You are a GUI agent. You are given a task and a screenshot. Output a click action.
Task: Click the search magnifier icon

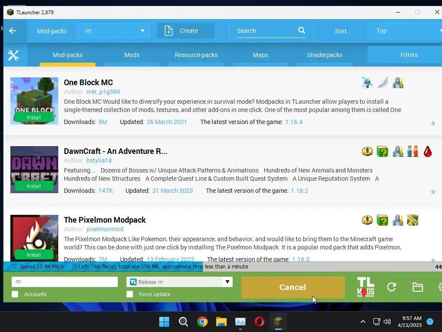(302, 30)
